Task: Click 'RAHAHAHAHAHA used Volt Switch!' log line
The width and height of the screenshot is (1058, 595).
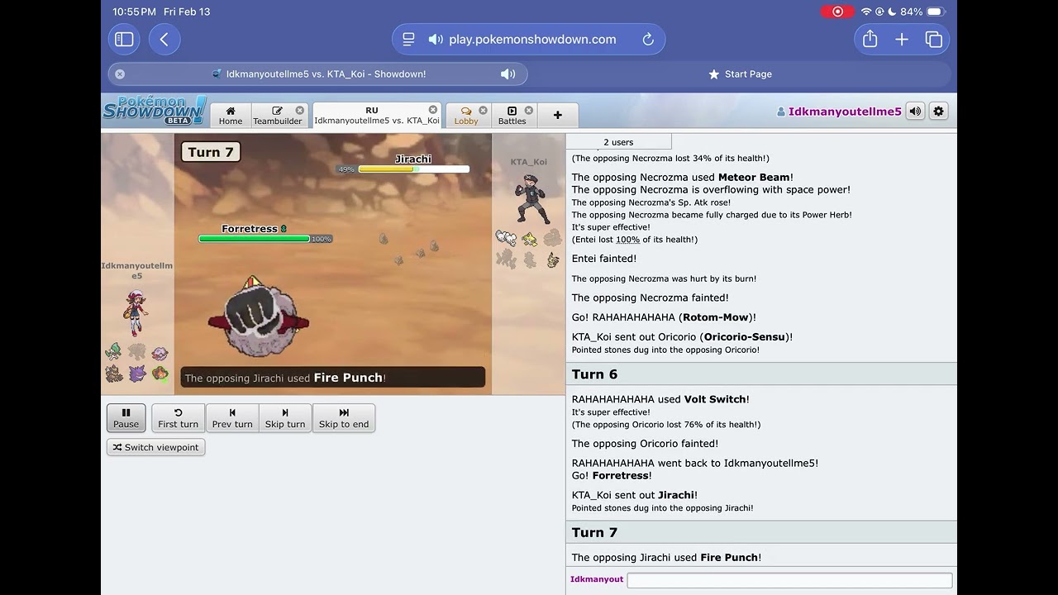Action: pyautogui.click(x=660, y=399)
